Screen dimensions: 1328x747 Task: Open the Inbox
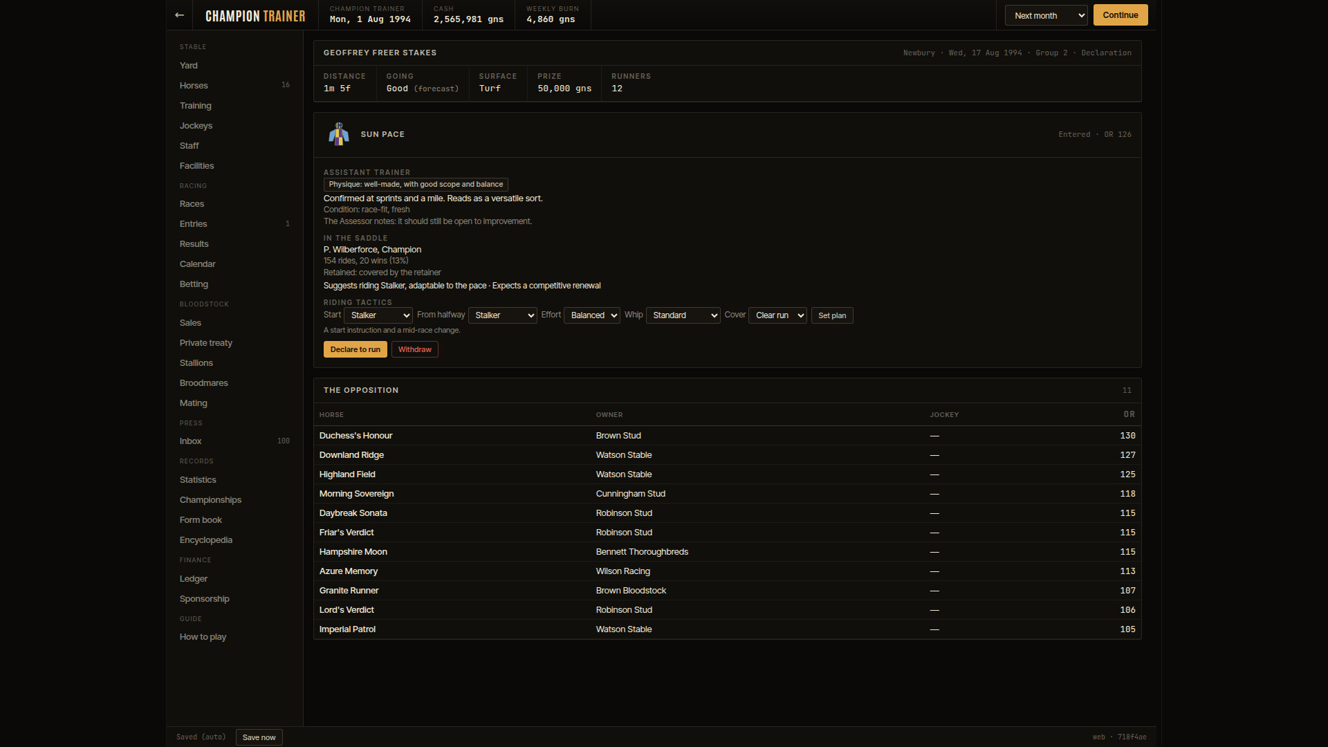point(234,441)
